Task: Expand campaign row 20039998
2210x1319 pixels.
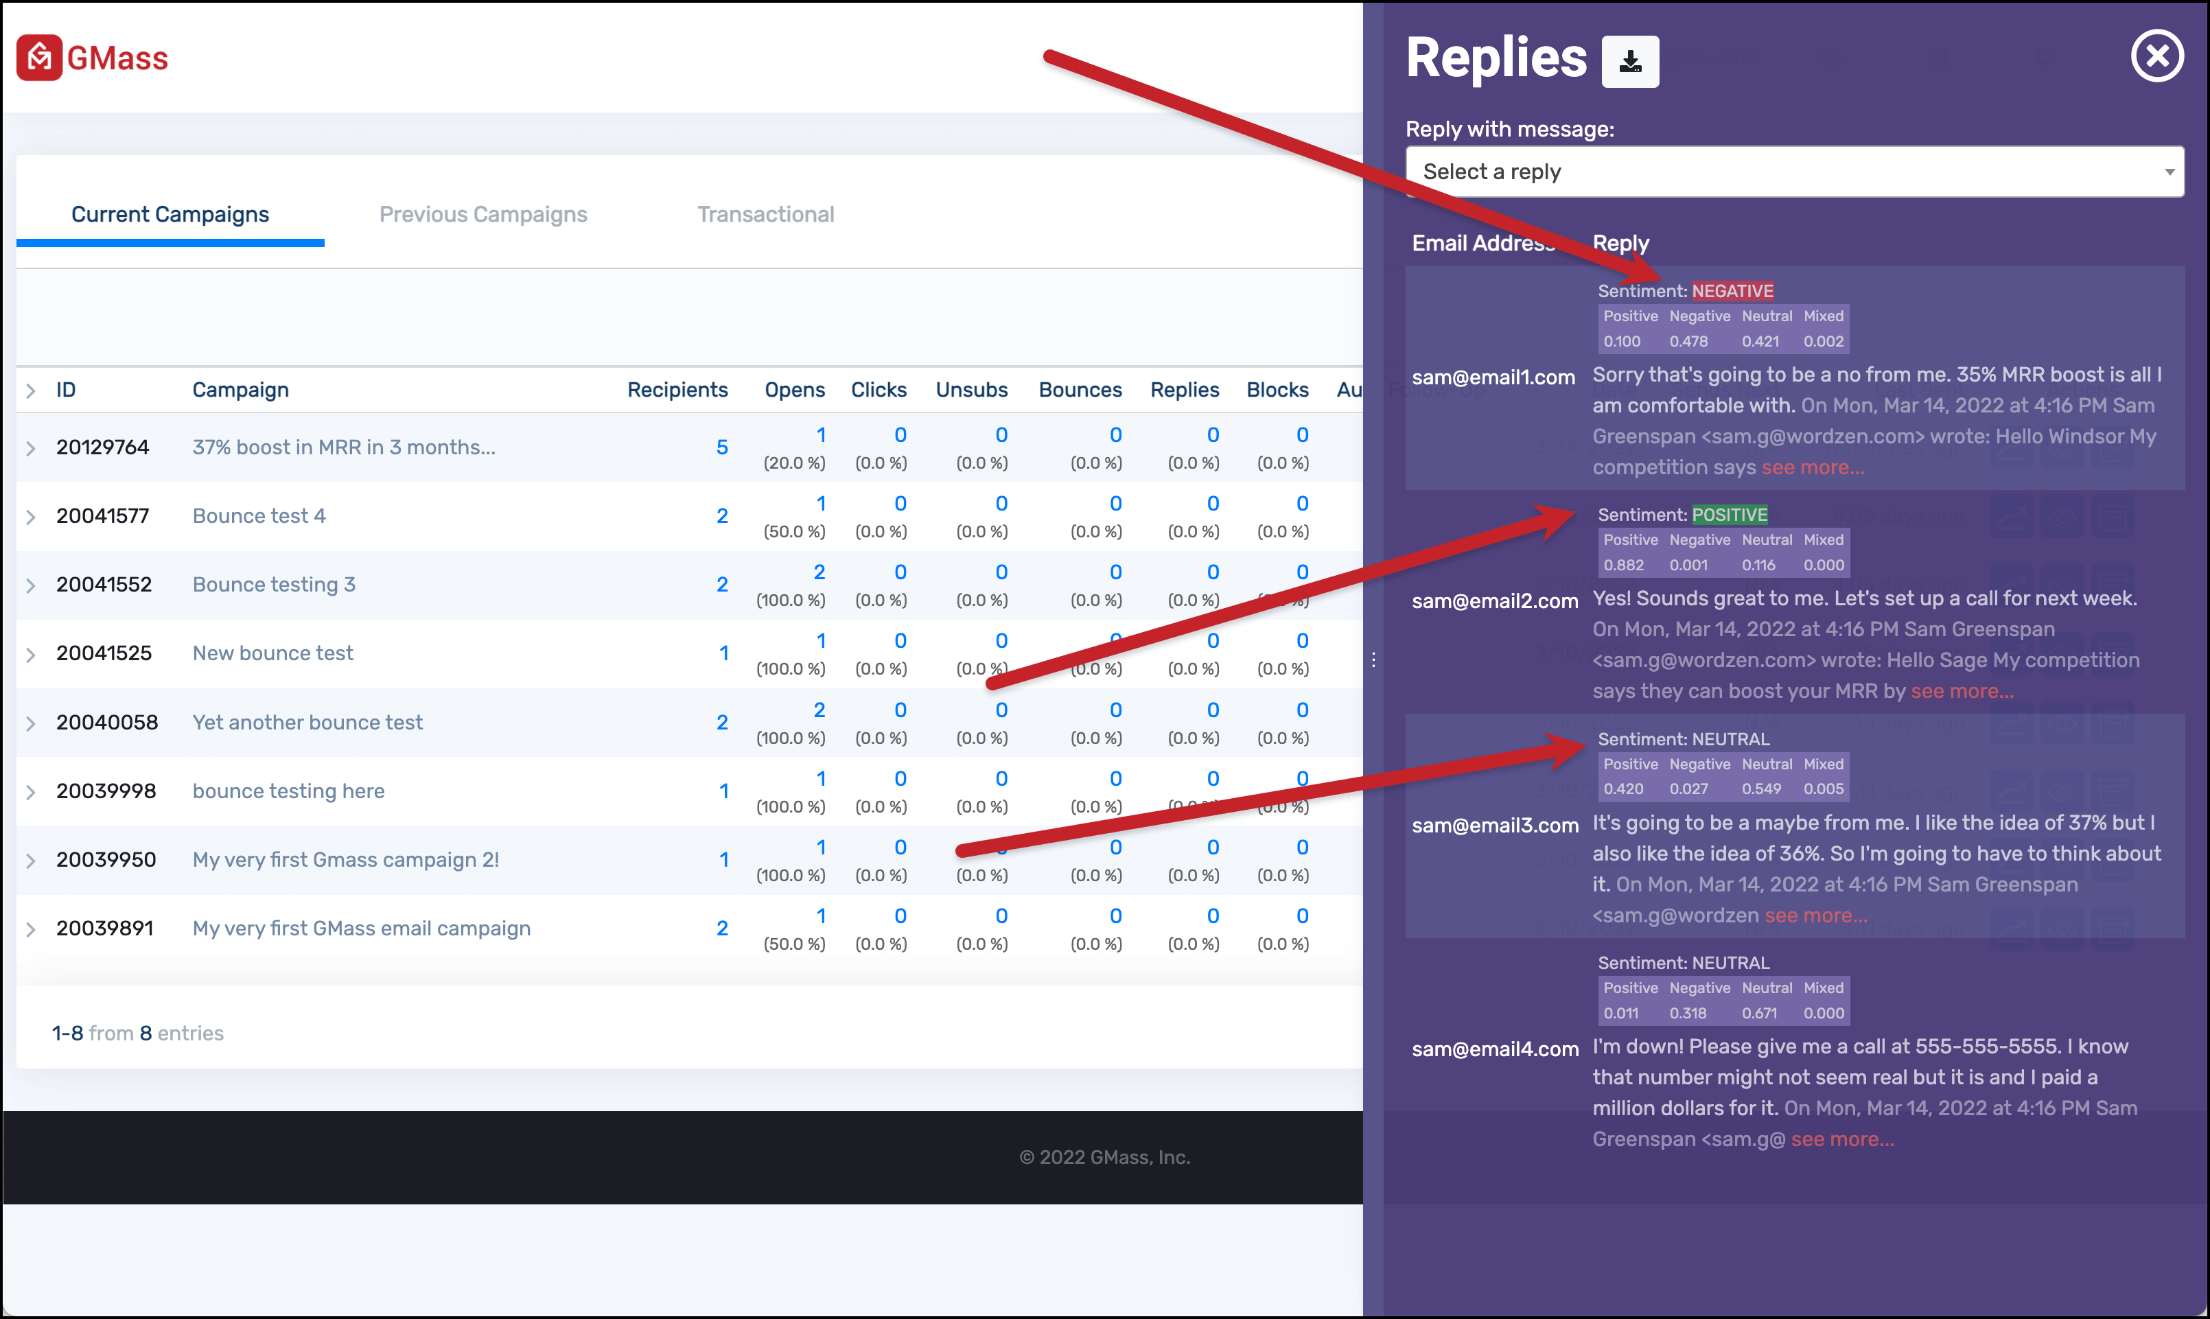Action: click(30, 792)
